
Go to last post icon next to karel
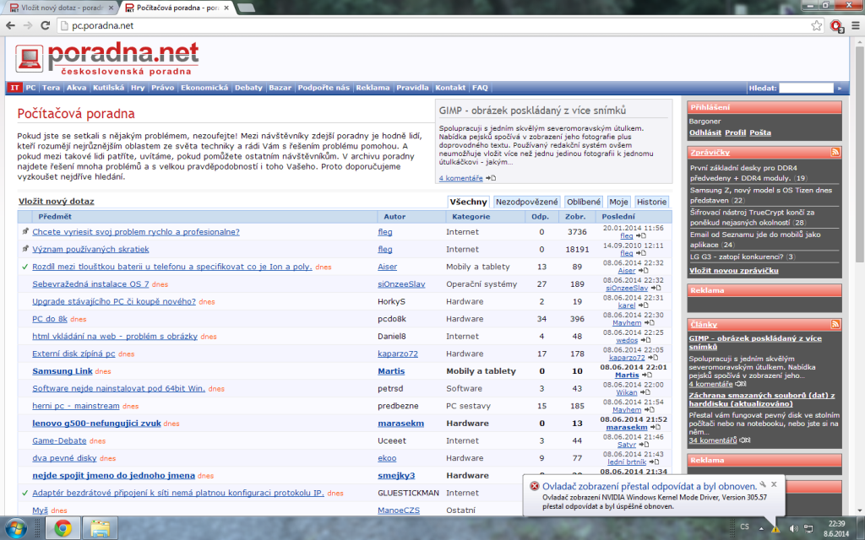[643, 305]
